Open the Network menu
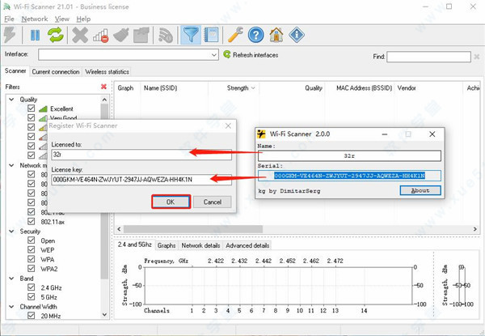The image size is (485, 336). click(x=35, y=18)
